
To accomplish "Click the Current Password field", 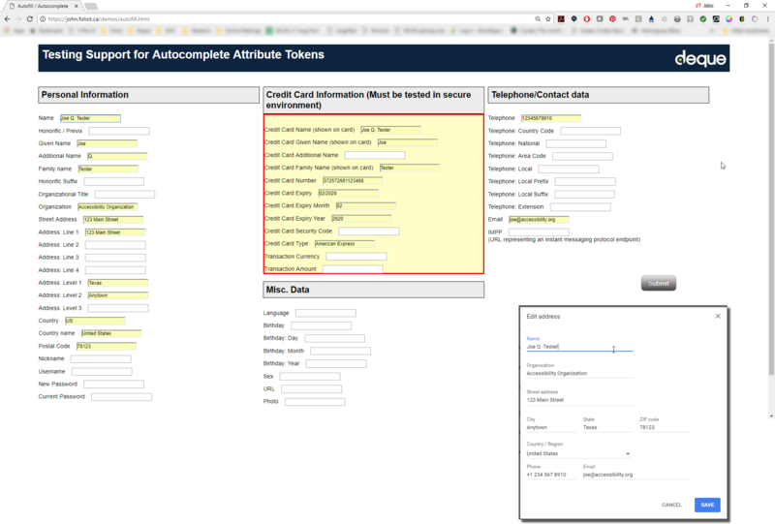I will click(x=121, y=396).
